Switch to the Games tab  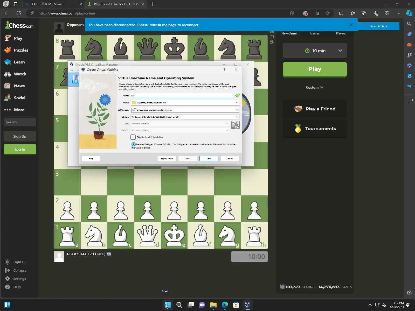[315, 33]
